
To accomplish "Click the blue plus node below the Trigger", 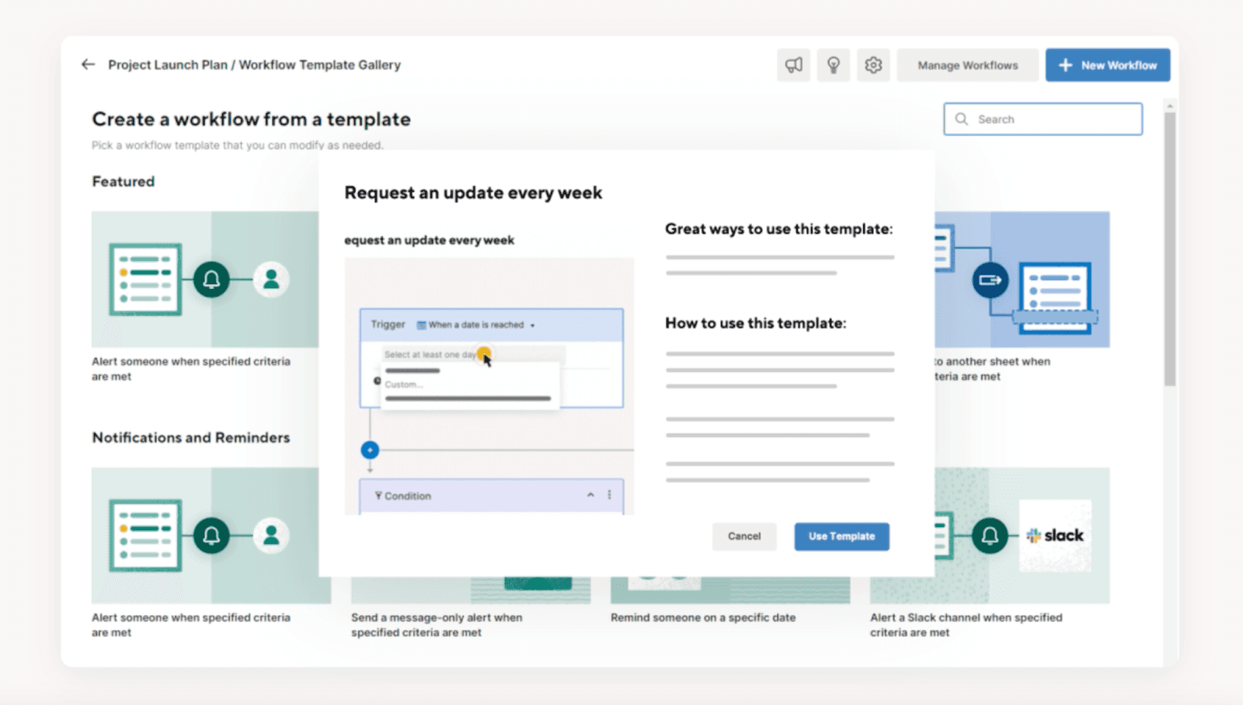I will click(369, 450).
